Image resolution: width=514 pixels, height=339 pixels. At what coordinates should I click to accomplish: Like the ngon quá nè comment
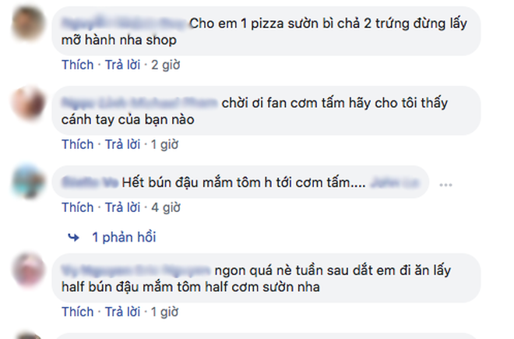78,312
